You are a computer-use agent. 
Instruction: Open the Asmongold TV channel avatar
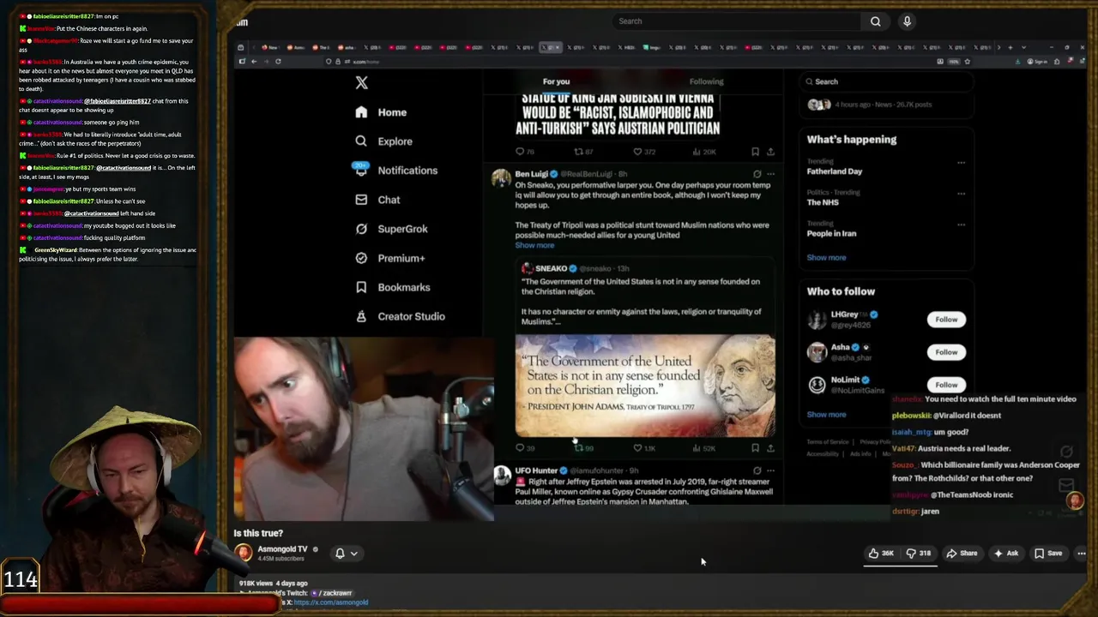click(244, 553)
